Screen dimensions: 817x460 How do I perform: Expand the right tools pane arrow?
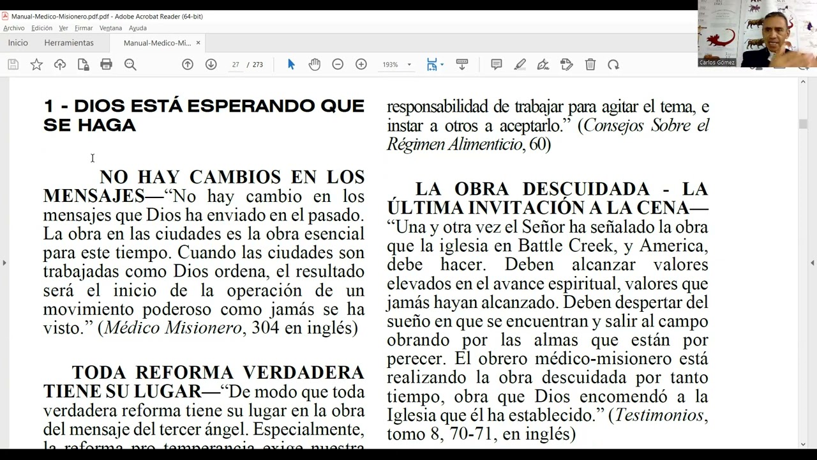[x=813, y=263]
